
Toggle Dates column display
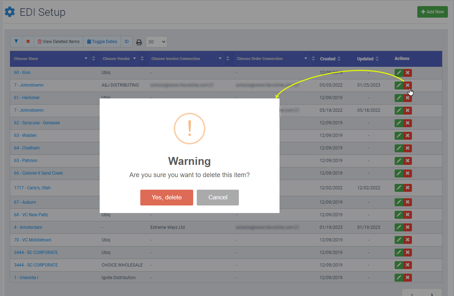click(x=102, y=42)
